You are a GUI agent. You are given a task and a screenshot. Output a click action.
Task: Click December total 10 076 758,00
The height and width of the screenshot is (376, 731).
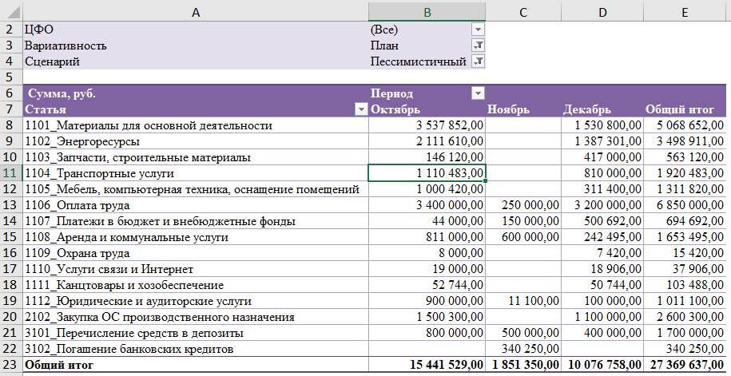[602, 364]
